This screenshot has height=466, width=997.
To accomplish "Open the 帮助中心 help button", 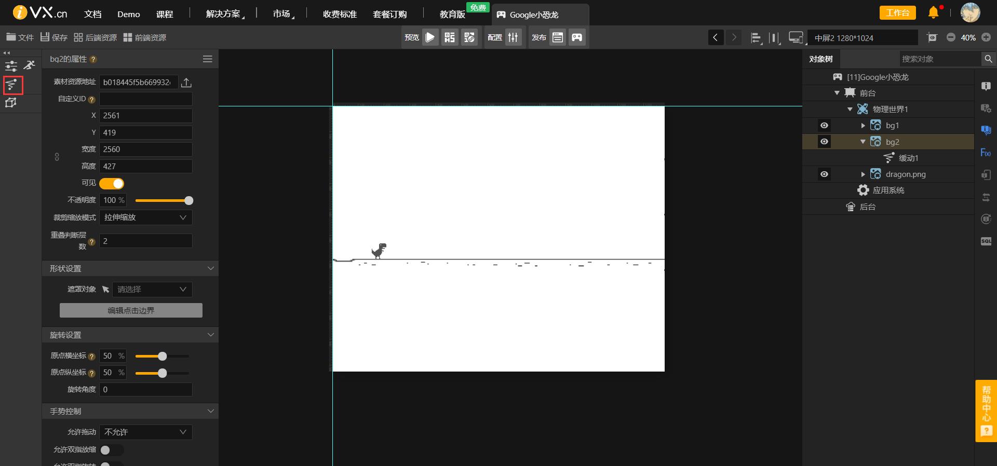I will tap(986, 411).
